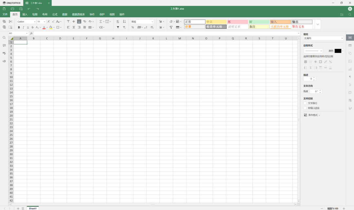Open the Calibri font name dropdown
Image resolution: width=354 pixels, height=210 pixels.
(26, 22)
